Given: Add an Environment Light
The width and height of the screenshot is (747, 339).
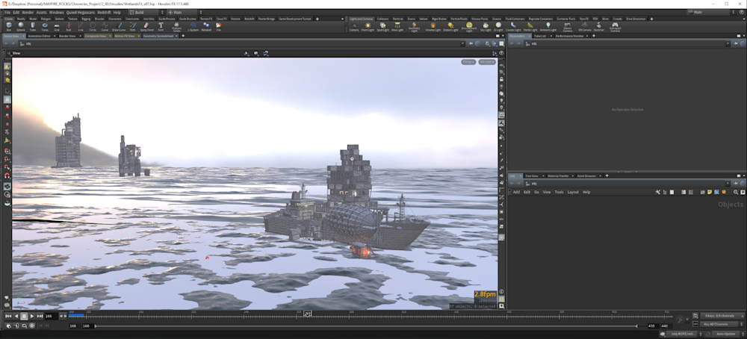Looking at the screenshot, I should pos(469,27).
